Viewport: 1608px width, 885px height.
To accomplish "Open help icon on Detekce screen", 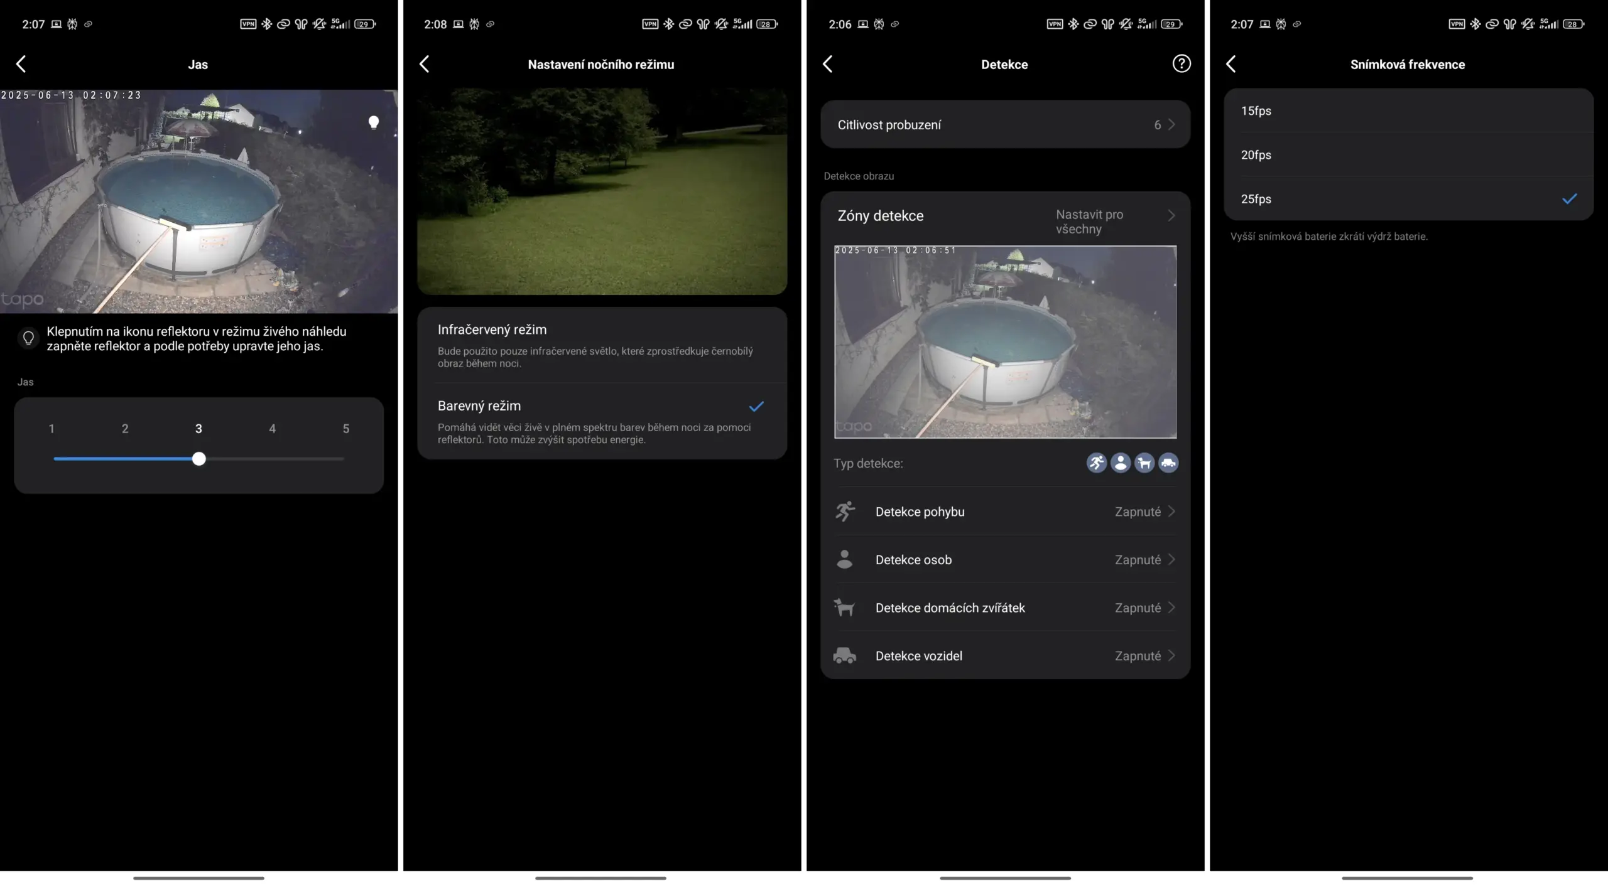I will [x=1181, y=63].
